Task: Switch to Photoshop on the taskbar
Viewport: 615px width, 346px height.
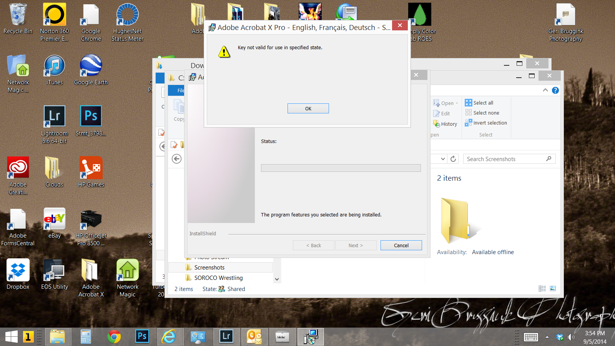Action: [142, 337]
